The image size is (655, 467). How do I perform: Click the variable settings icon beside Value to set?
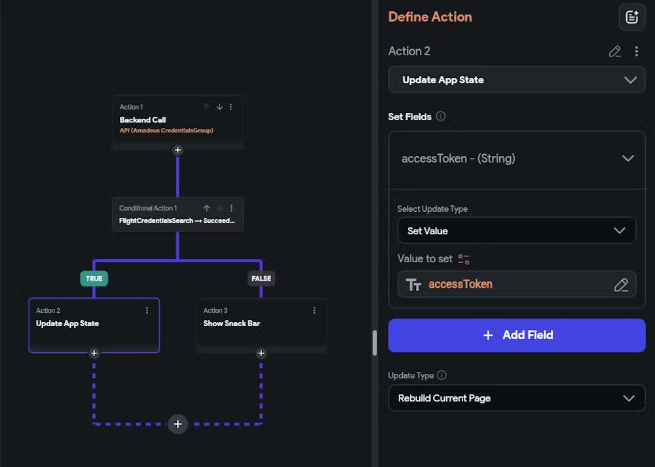click(464, 259)
